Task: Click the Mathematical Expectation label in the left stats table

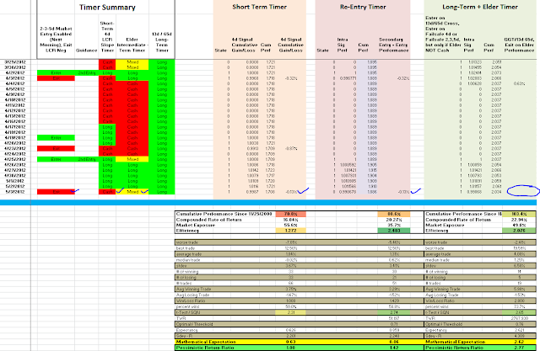Action: [x=206, y=342]
